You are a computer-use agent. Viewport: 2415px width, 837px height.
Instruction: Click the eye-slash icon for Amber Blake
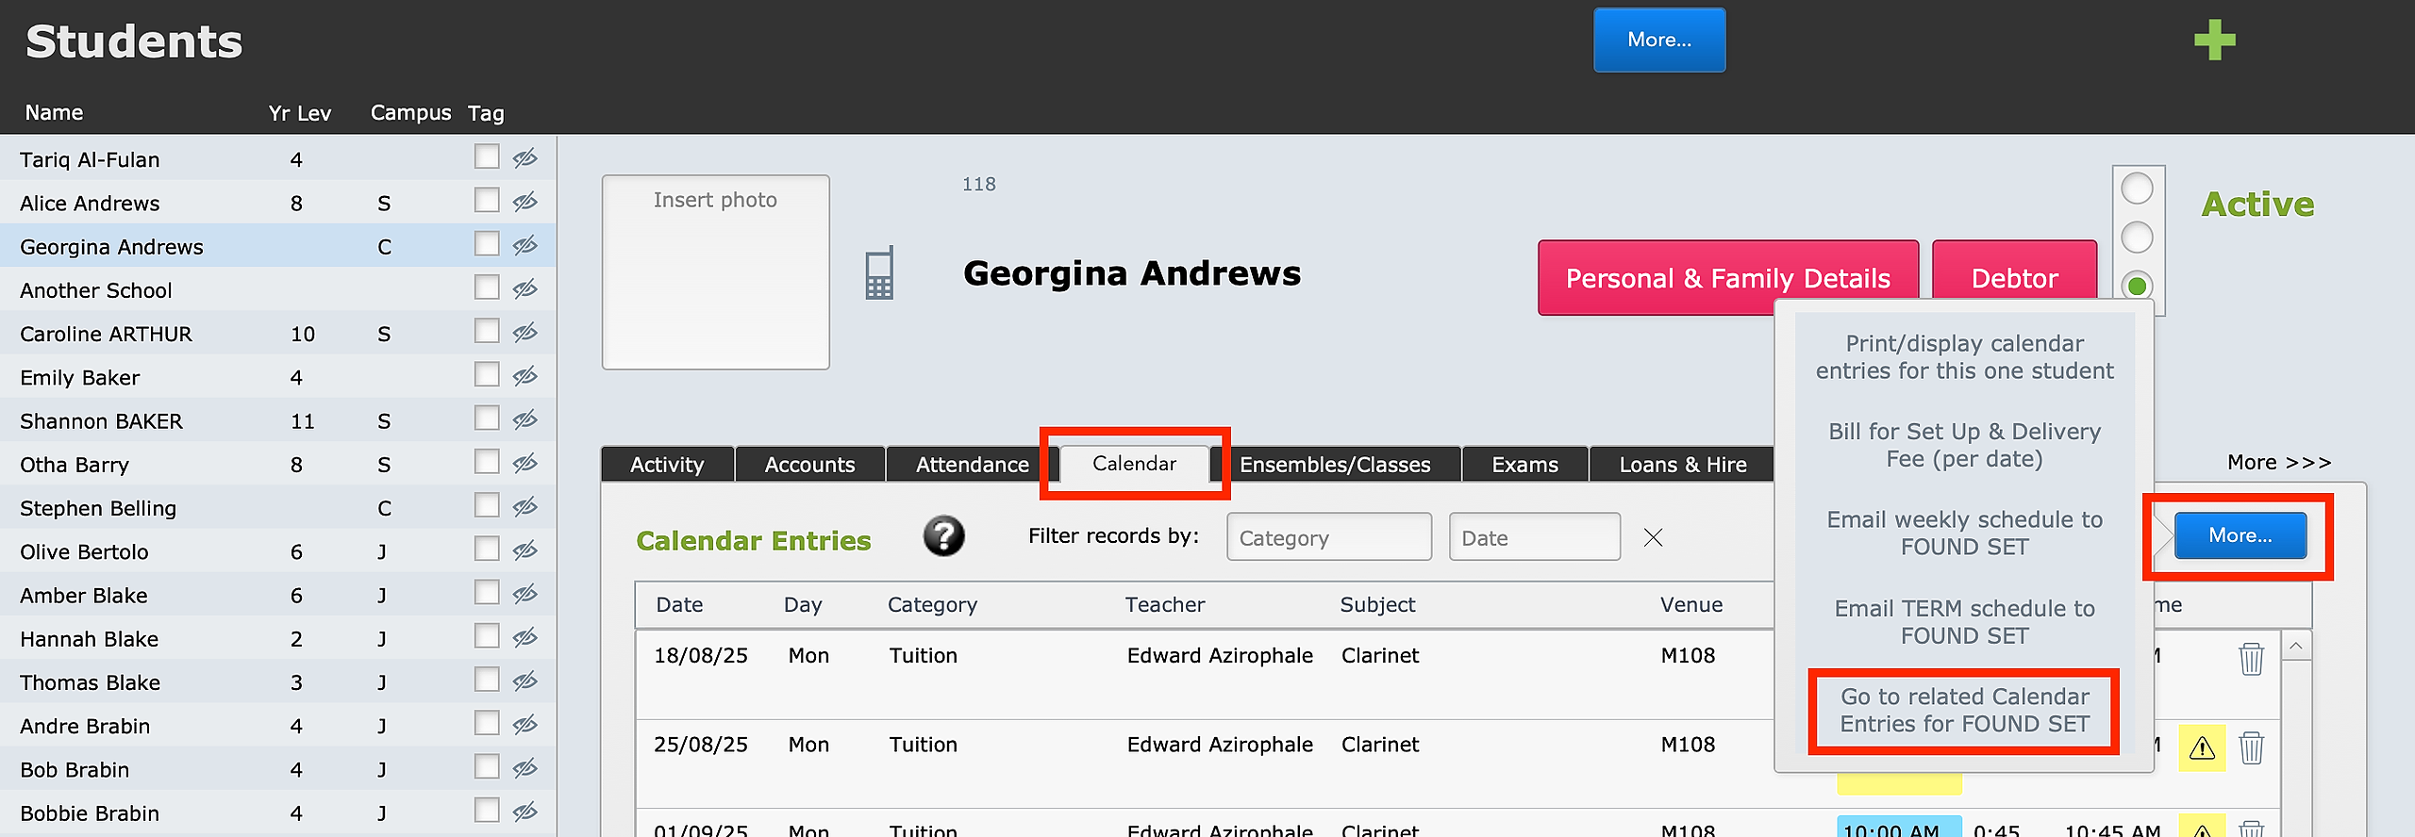[x=525, y=593]
